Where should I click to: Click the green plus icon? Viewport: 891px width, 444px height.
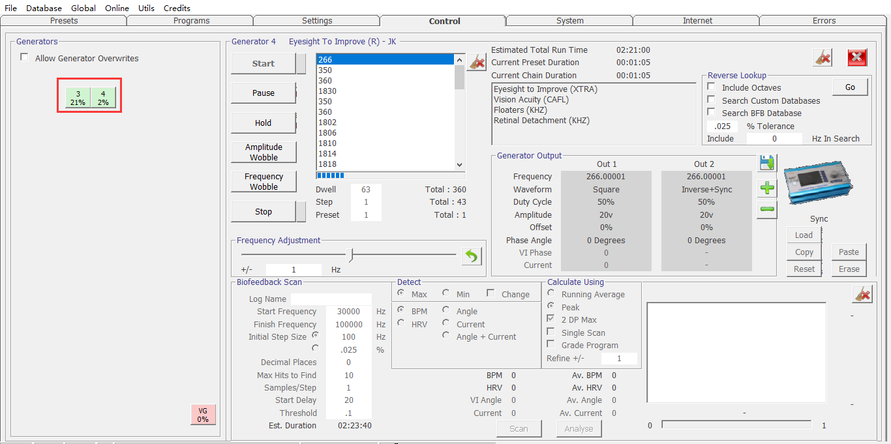(767, 188)
